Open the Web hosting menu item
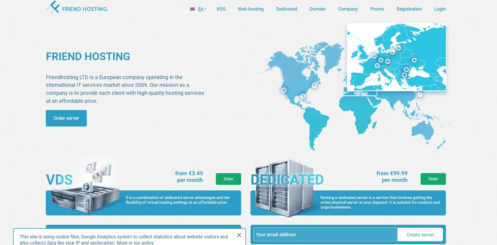Image resolution: width=497 pixels, height=245 pixels. 250,9
